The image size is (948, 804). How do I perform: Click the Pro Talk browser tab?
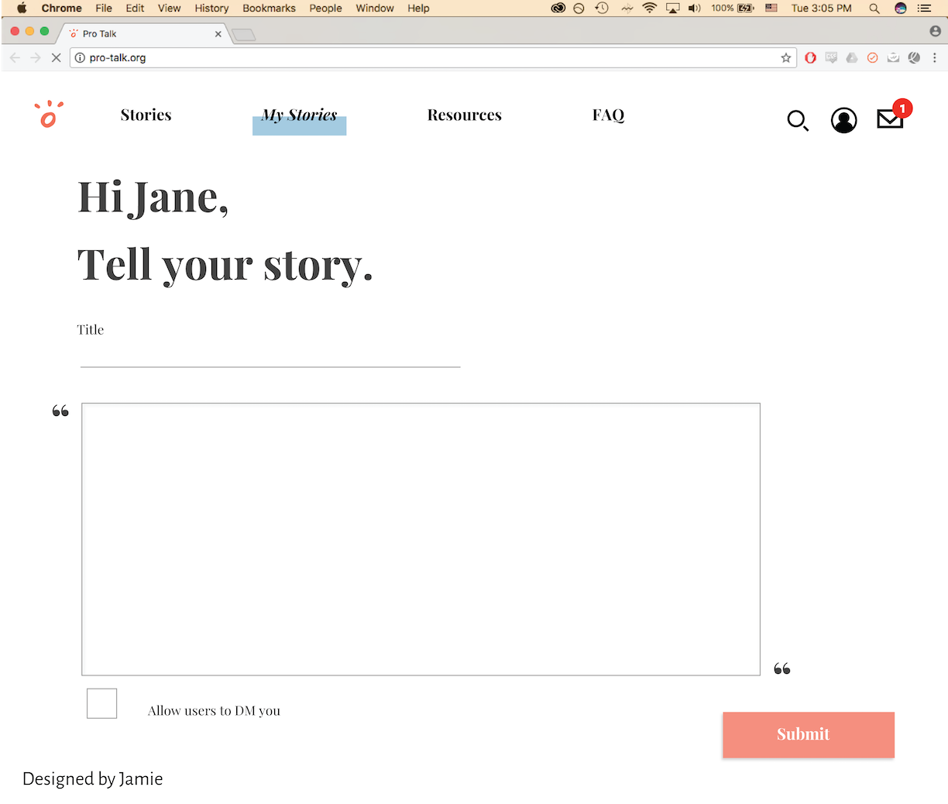pos(143,33)
